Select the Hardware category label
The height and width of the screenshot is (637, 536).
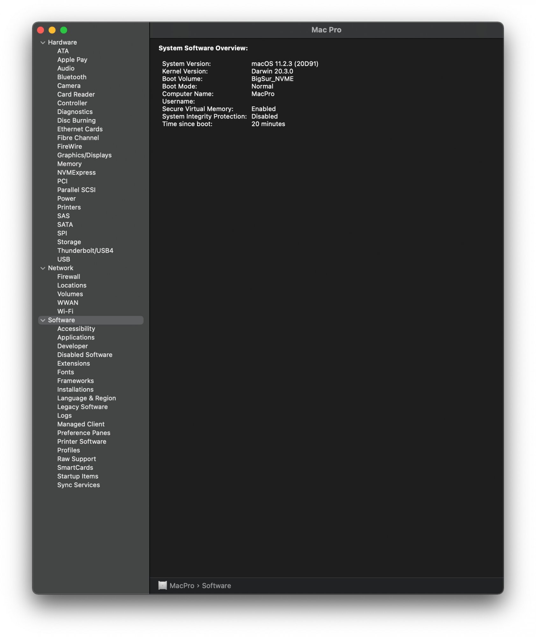(x=62, y=42)
